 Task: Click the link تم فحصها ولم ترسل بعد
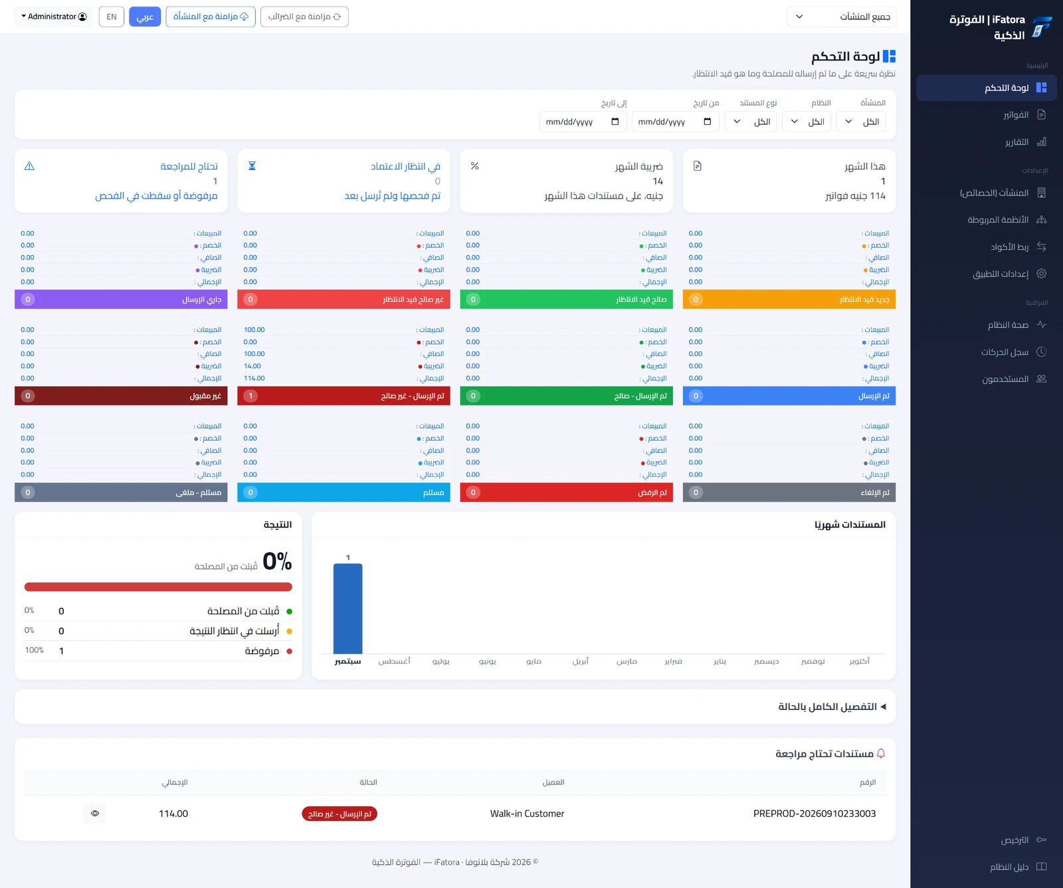pyautogui.click(x=392, y=196)
